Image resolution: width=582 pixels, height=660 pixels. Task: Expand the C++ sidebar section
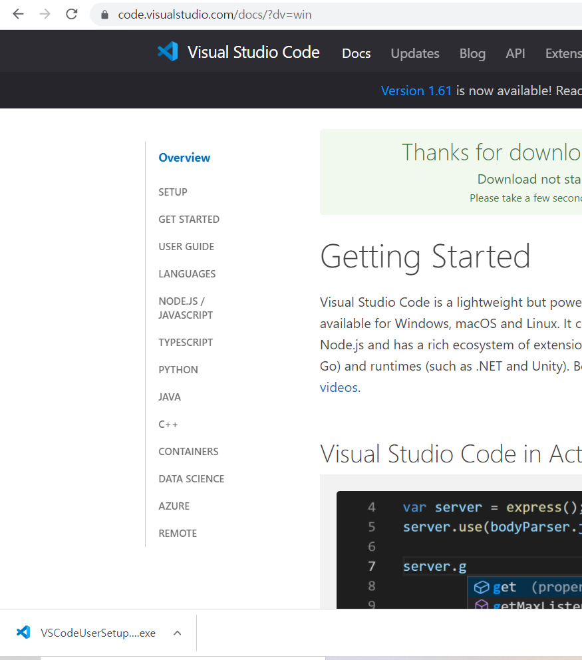coord(168,424)
